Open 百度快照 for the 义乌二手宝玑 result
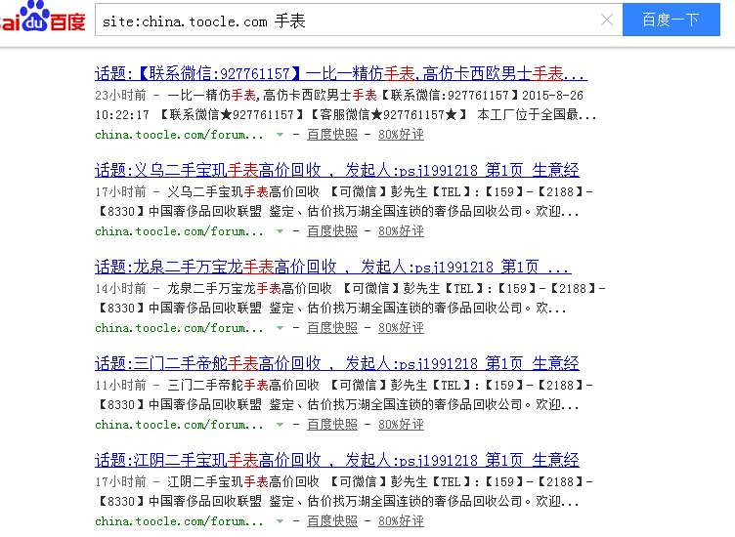 332,230
